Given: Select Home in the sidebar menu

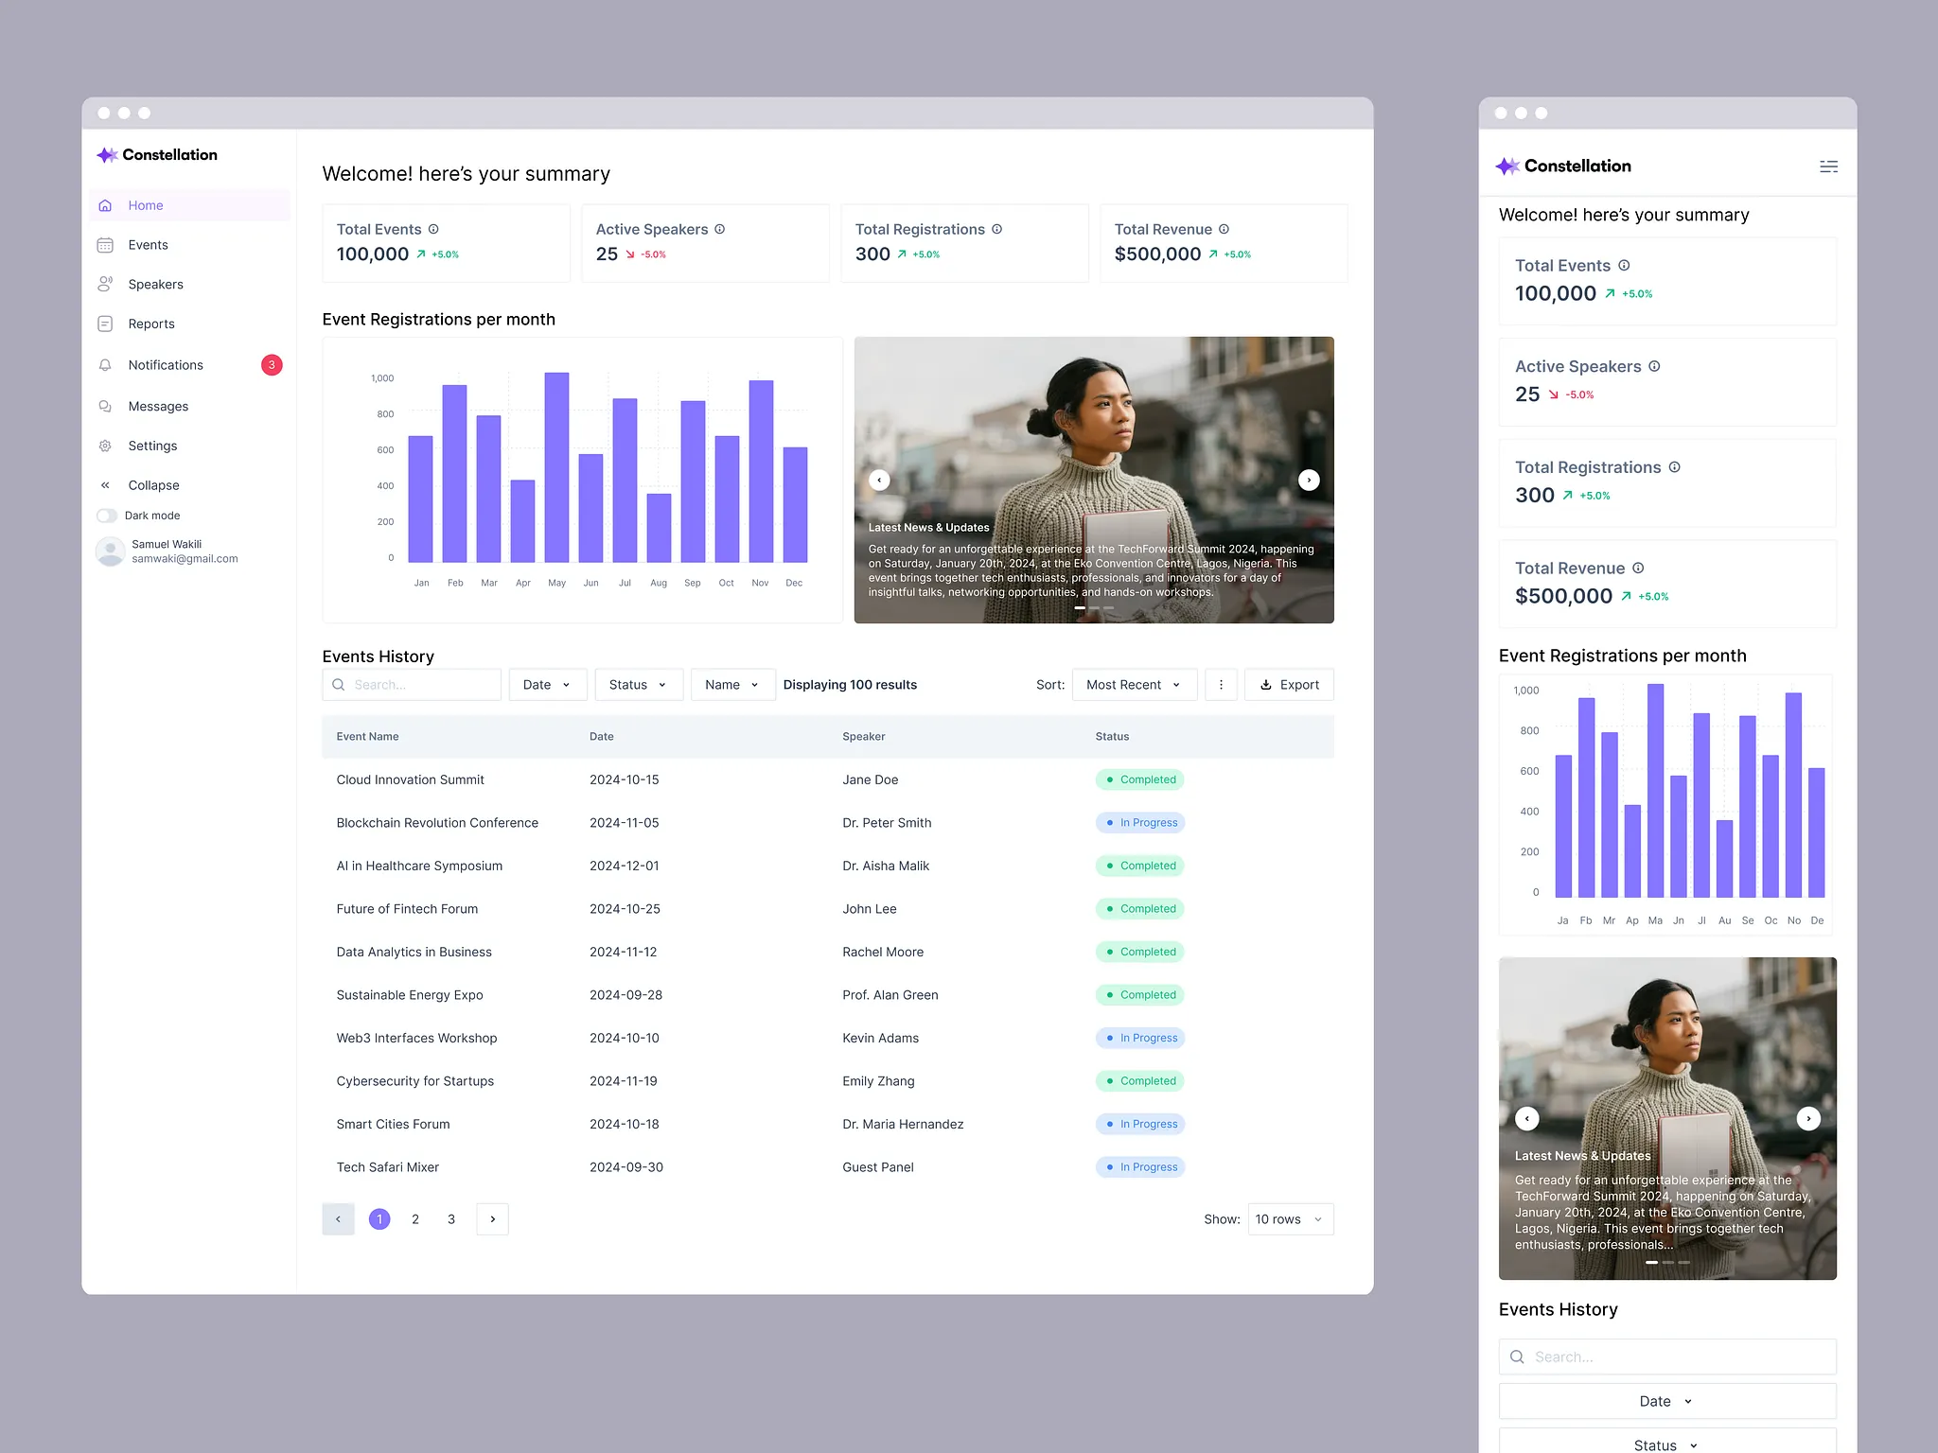Looking at the screenshot, I should [146, 205].
